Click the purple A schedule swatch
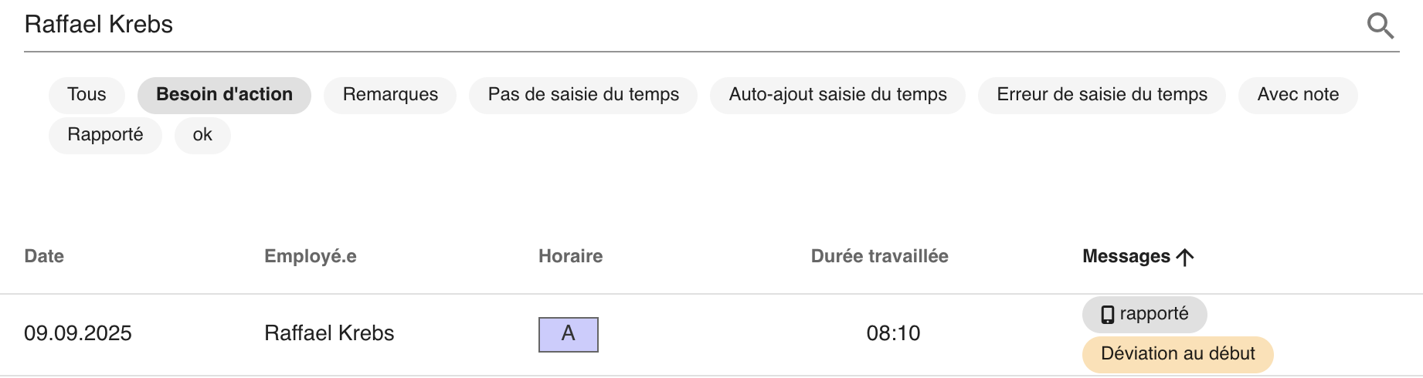 point(569,334)
